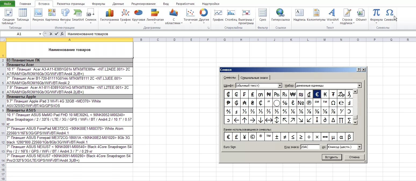Select the № numero symbol in grid
Screen dimensions: 416x181
(x=301, y=103)
